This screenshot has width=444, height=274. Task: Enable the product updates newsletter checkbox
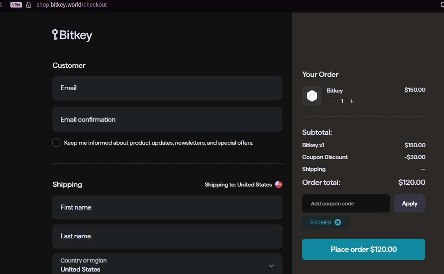(x=57, y=143)
